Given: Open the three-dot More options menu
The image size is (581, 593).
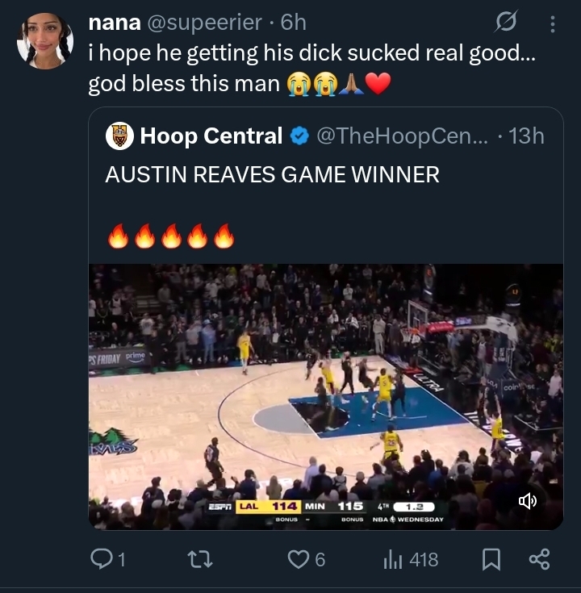Looking at the screenshot, I should pyautogui.click(x=552, y=23).
